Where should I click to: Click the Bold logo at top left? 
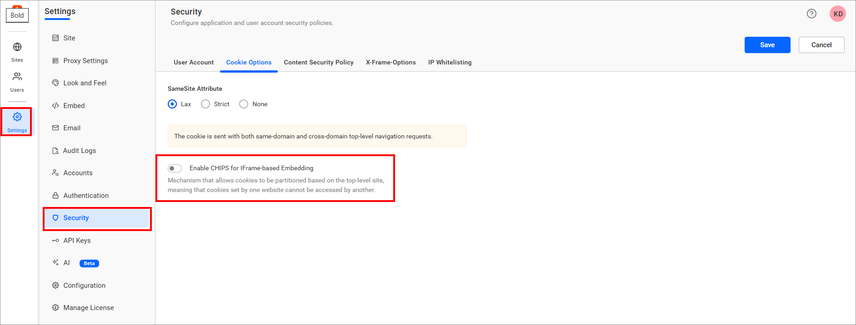point(17,15)
